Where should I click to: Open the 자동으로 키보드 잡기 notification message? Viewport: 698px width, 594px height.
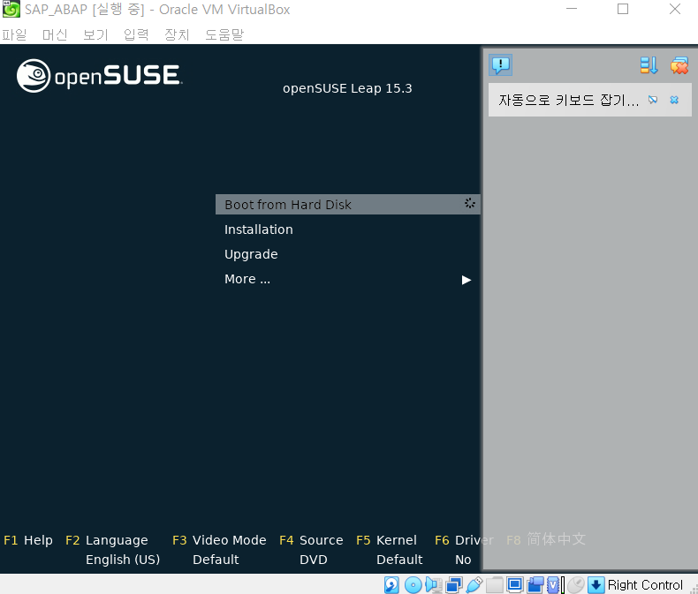(x=568, y=100)
